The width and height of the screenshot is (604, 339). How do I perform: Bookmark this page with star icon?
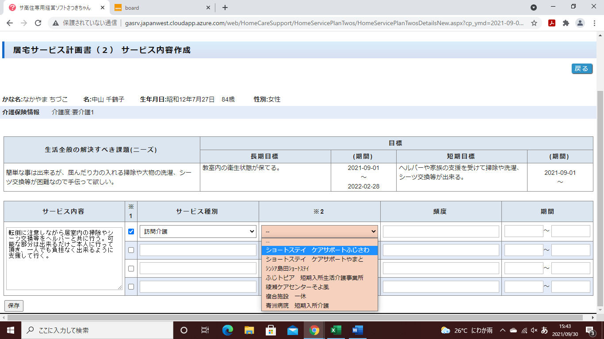[534, 23]
